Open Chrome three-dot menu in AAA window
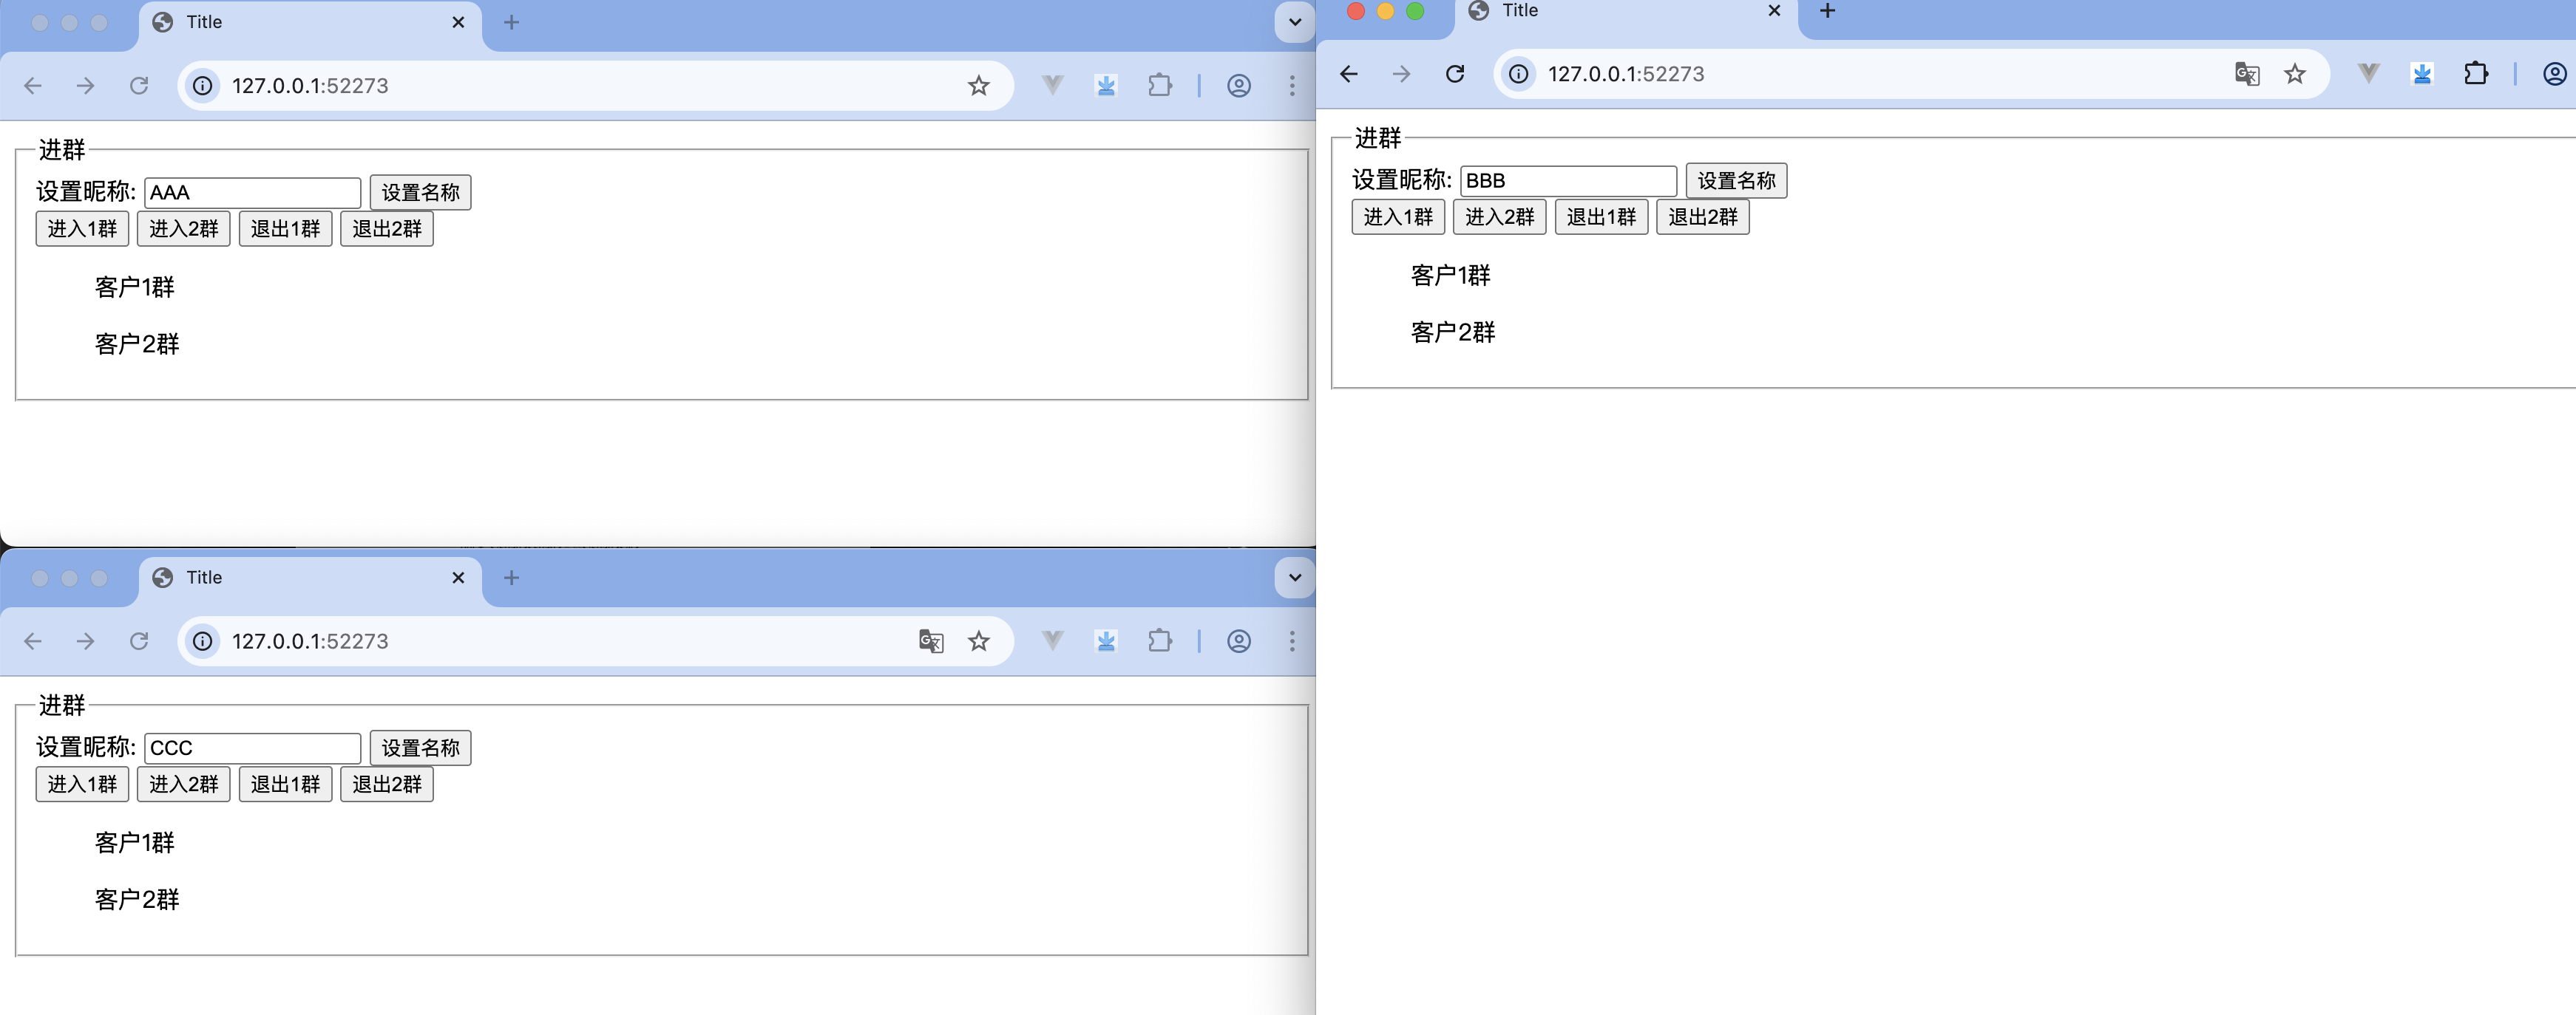Image resolution: width=2576 pixels, height=1015 pixels. pyautogui.click(x=1291, y=86)
